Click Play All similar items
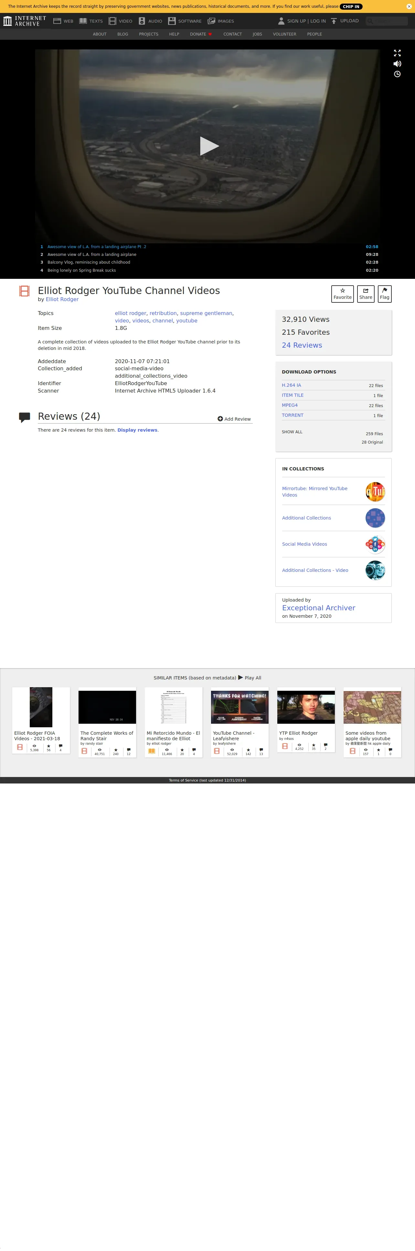Image resolution: width=415 pixels, height=1251 pixels. tap(250, 678)
